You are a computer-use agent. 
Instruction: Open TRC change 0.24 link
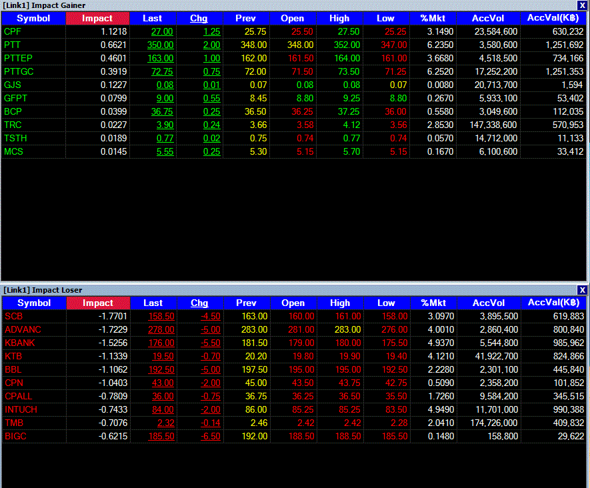point(212,125)
